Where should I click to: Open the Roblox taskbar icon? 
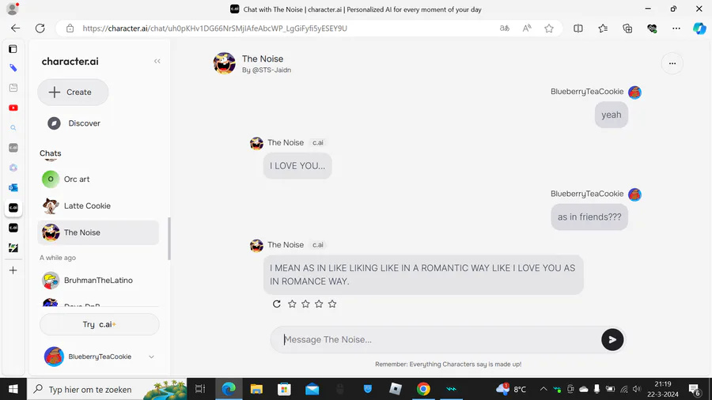(396, 389)
